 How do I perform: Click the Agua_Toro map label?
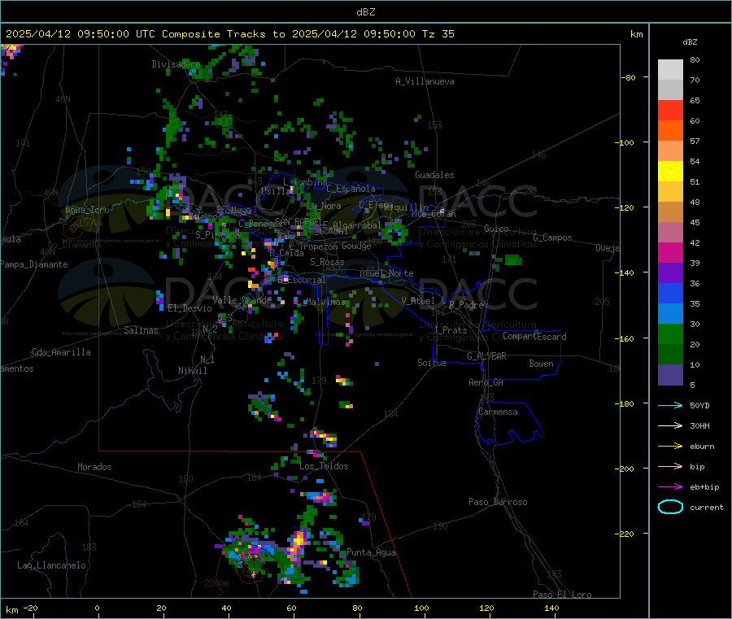point(87,211)
